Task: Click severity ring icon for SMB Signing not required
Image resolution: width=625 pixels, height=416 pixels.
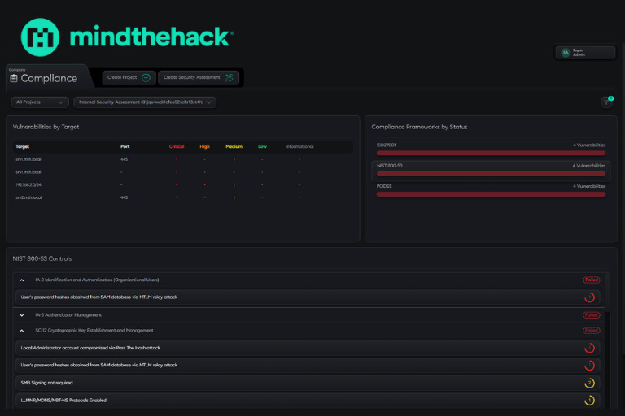Action: coord(590,383)
